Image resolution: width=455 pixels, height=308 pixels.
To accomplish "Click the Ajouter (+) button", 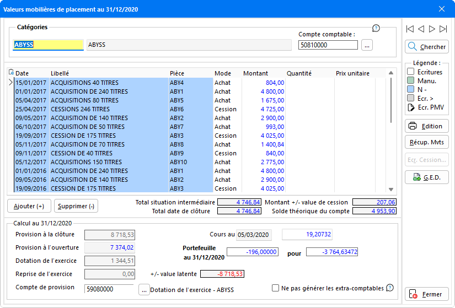I will pos(29,206).
